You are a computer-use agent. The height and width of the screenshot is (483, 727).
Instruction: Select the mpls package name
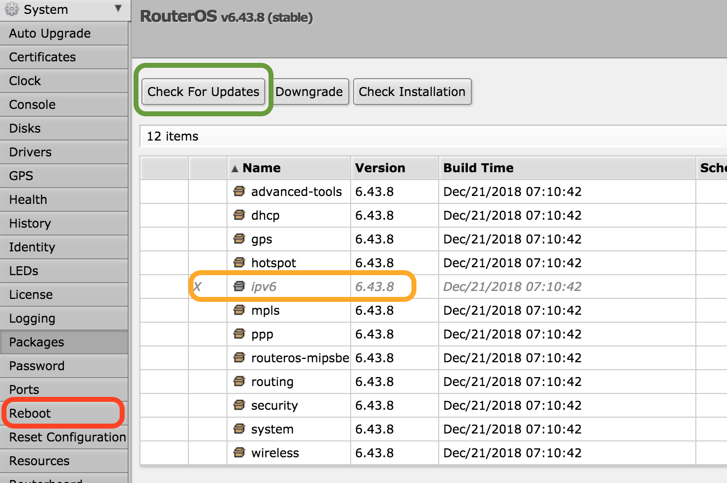(265, 311)
